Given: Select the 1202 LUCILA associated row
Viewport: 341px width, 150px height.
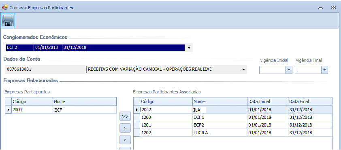Looking at the screenshot, I should pyautogui.click(x=233, y=133).
